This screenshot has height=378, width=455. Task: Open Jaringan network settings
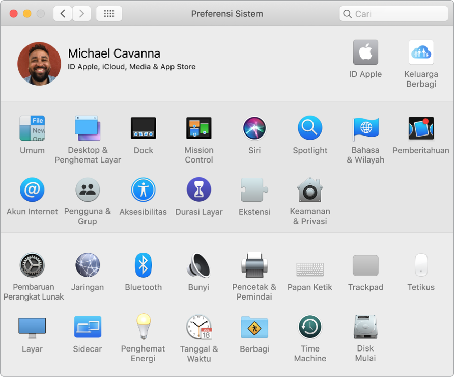click(x=88, y=265)
